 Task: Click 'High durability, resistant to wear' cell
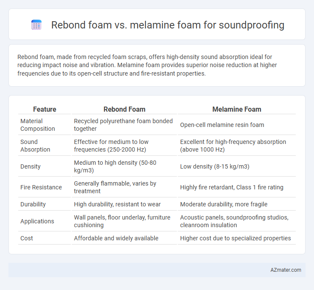tap(117, 204)
